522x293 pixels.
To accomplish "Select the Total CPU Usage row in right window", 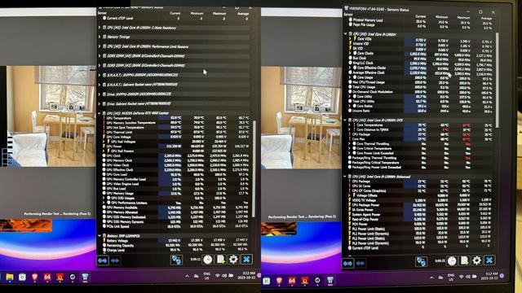I will (x=420, y=87).
